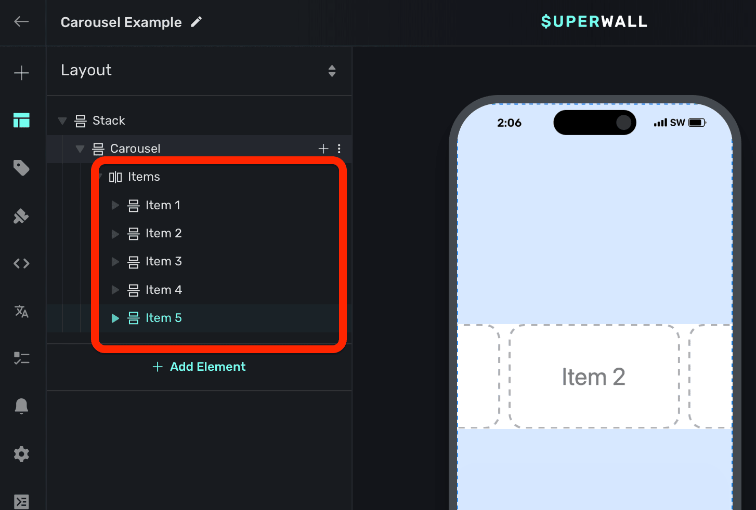Open the checklist icon in sidebar
756x510 pixels.
point(21,358)
